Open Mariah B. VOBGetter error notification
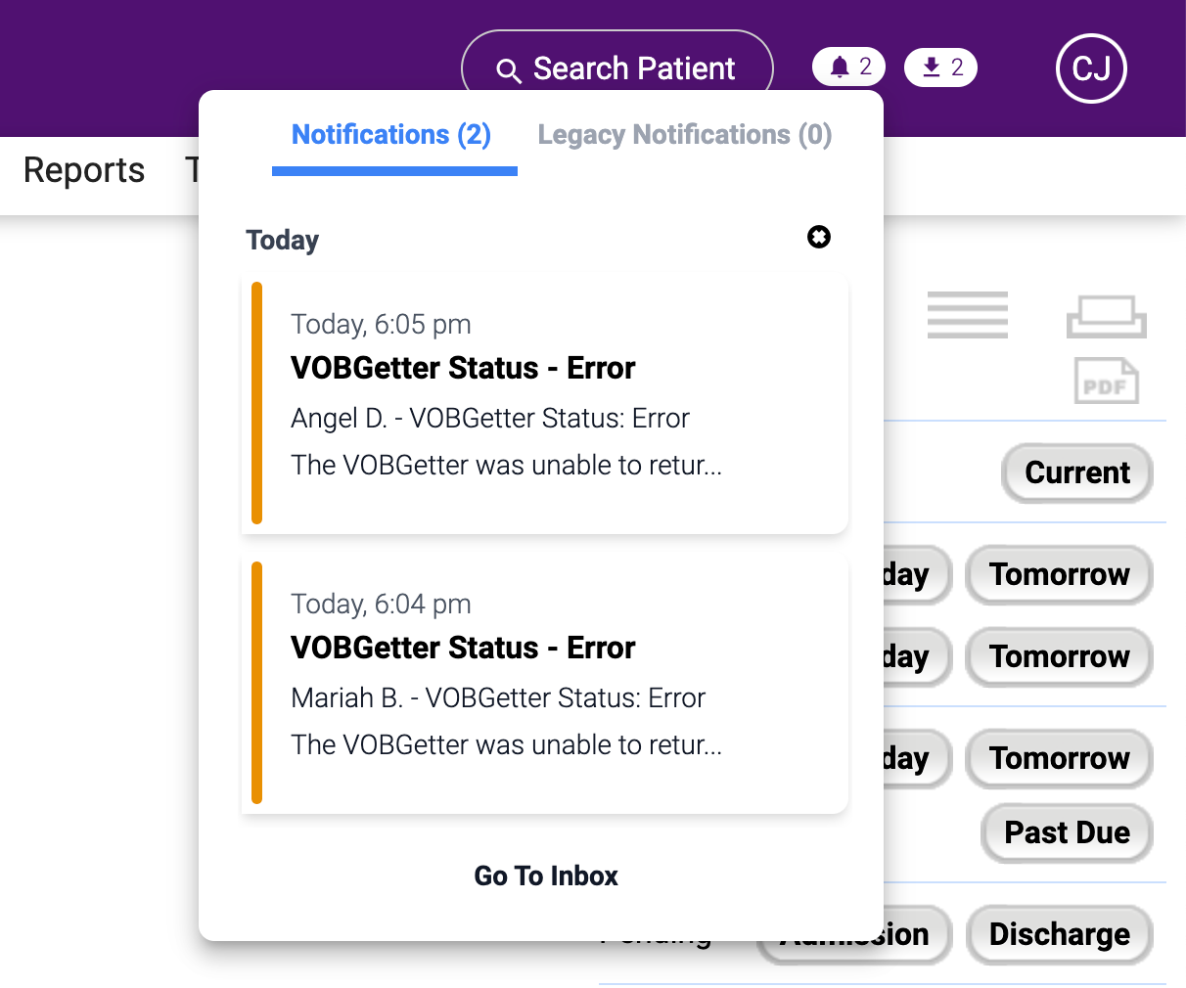This screenshot has height=988, width=1186. [x=545, y=683]
